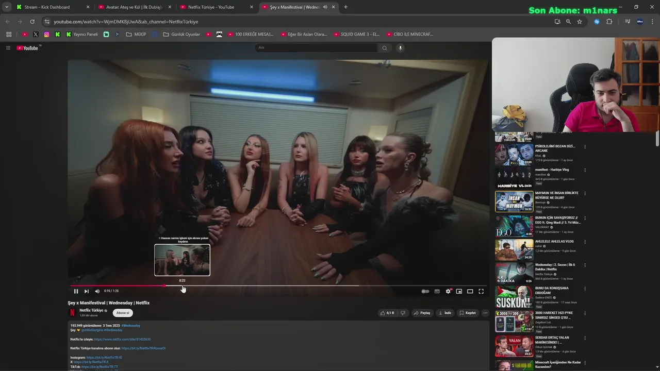View site information icon in address bar
660x371 pixels.
47,22
